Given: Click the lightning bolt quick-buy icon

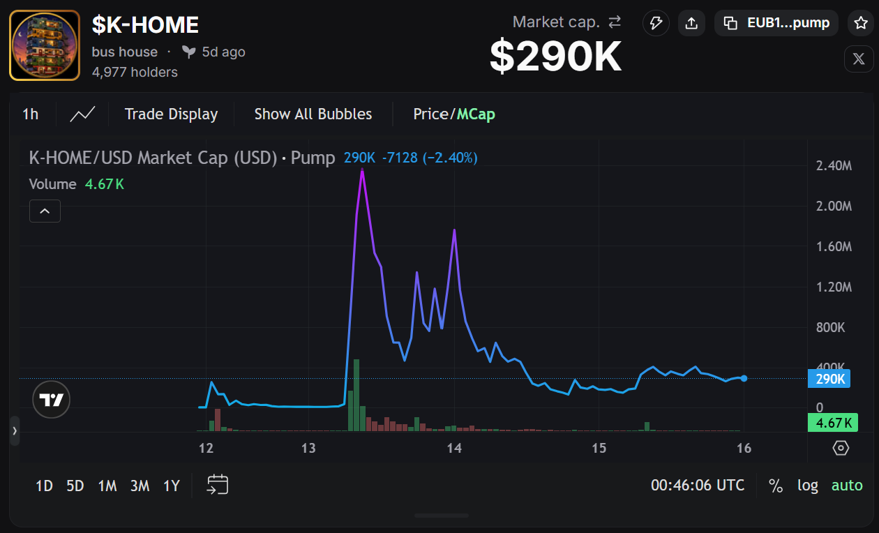Looking at the screenshot, I should 656,23.
